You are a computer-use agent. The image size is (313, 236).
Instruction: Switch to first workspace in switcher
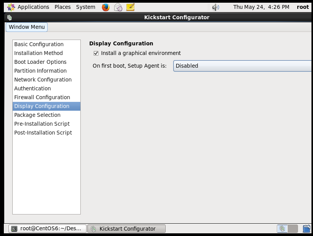point(282,229)
